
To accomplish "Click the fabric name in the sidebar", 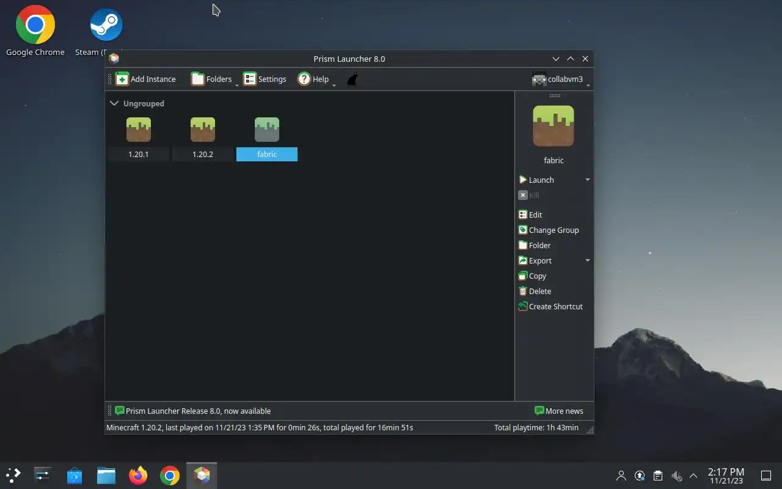I will coord(554,160).
